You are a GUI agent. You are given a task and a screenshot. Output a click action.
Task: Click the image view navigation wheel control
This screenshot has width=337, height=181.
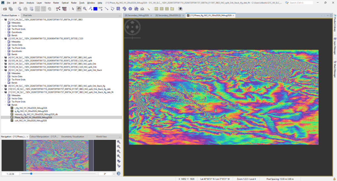tap(132, 27)
